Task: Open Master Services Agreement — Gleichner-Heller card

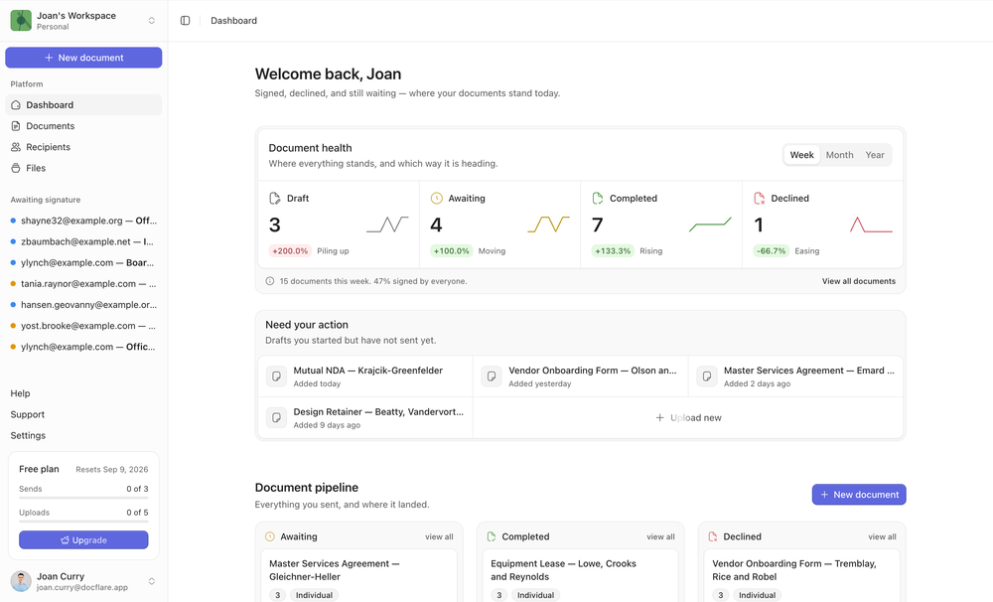Action: pyautogui.click(x=359, y=575)
